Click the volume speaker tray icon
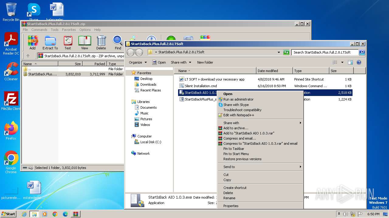 tap(346, 214)
